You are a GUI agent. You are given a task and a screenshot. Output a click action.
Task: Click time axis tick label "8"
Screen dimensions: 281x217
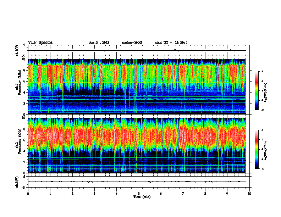point(205,194)
